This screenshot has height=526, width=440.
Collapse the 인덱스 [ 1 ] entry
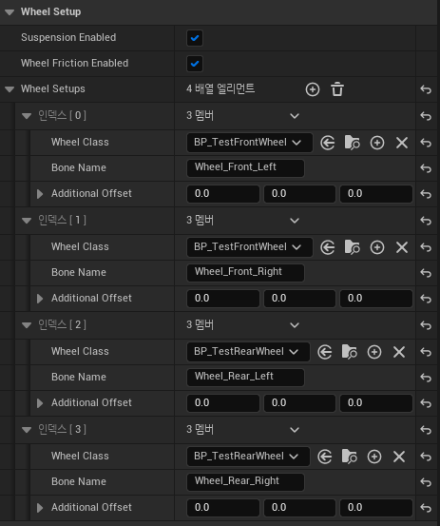[x=27, y=221]
